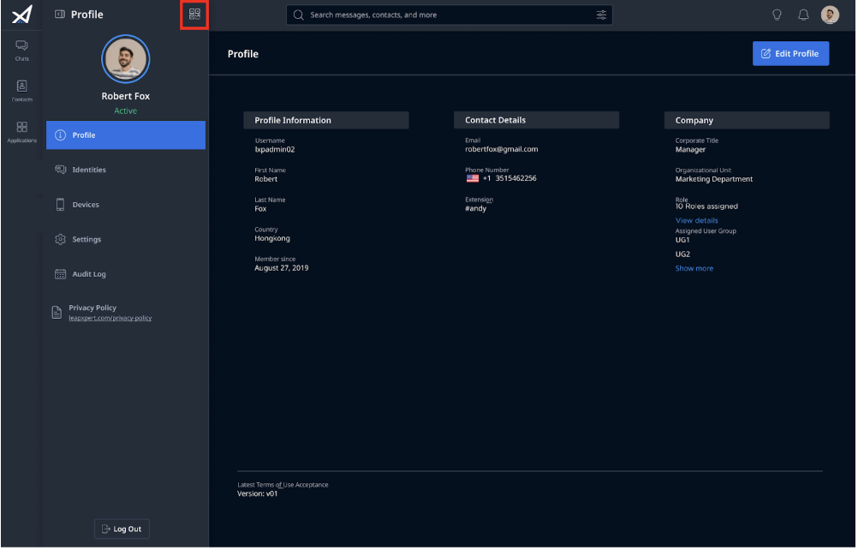Select the Profile menu item
Viewport: 858px width, 550px height.
pyautogui.click(x=126, y=135)
